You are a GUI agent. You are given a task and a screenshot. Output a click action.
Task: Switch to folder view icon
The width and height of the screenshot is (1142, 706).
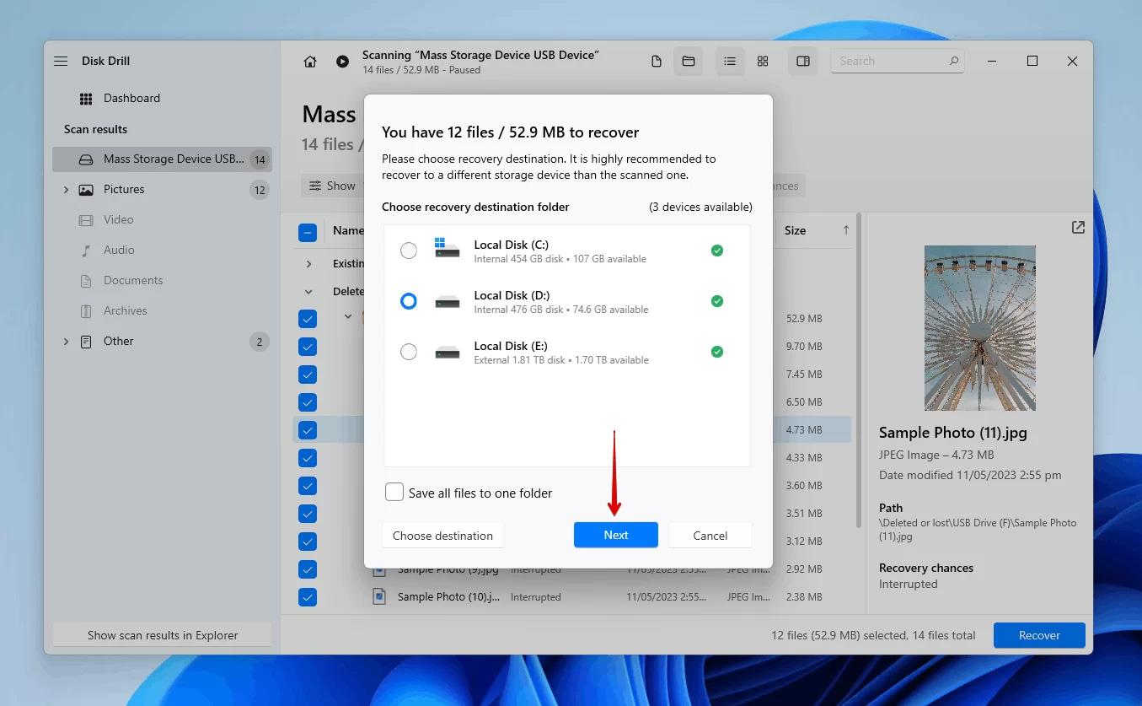click(x=689, y=62)
